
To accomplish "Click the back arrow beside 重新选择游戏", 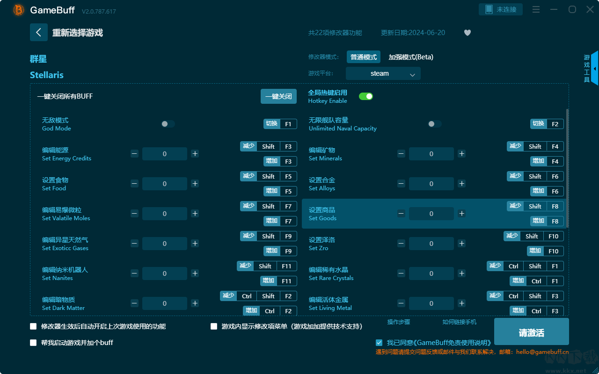I will [x=39, y=32].
